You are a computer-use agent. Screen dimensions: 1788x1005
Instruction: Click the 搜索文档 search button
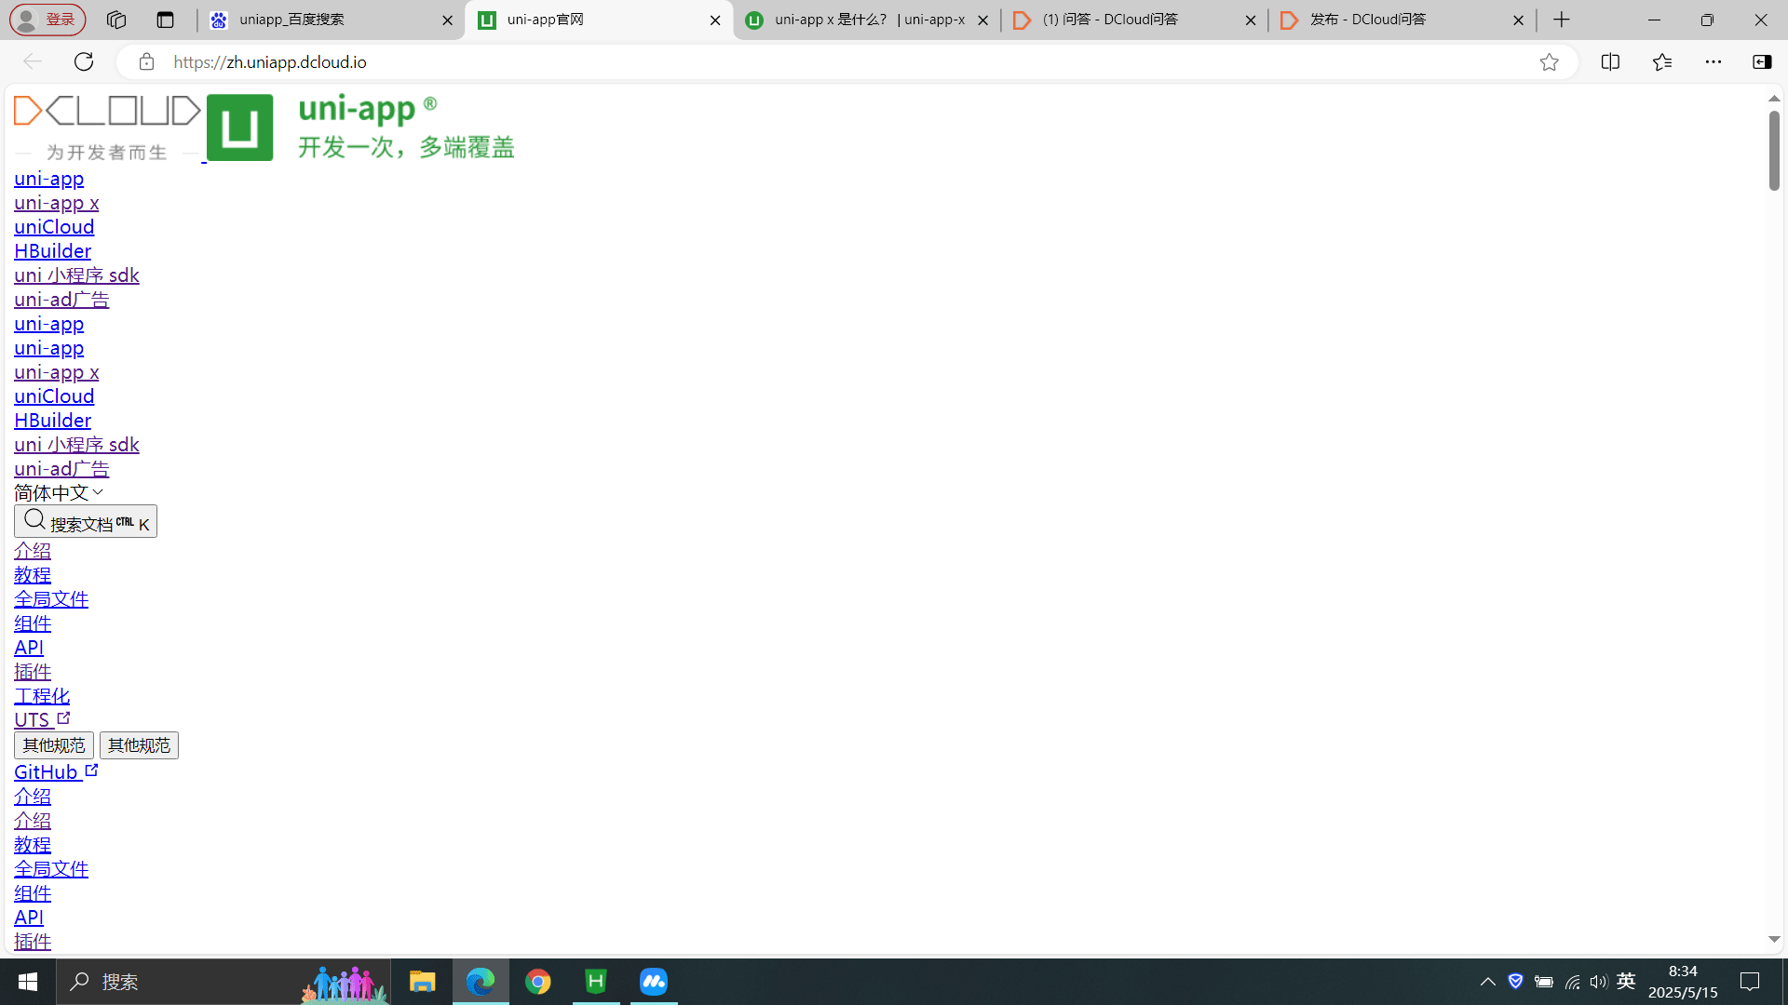(x=86, y=521)
